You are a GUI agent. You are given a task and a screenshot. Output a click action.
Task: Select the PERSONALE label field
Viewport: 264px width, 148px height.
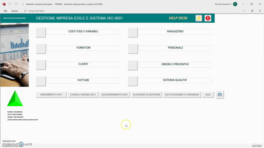[x=175, y=48]
